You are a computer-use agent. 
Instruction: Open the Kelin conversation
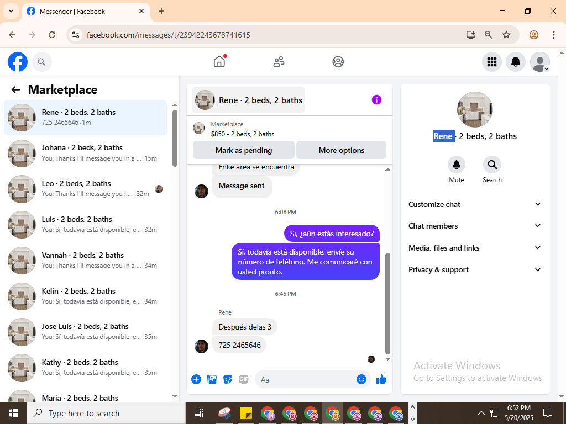pos(85,296)
